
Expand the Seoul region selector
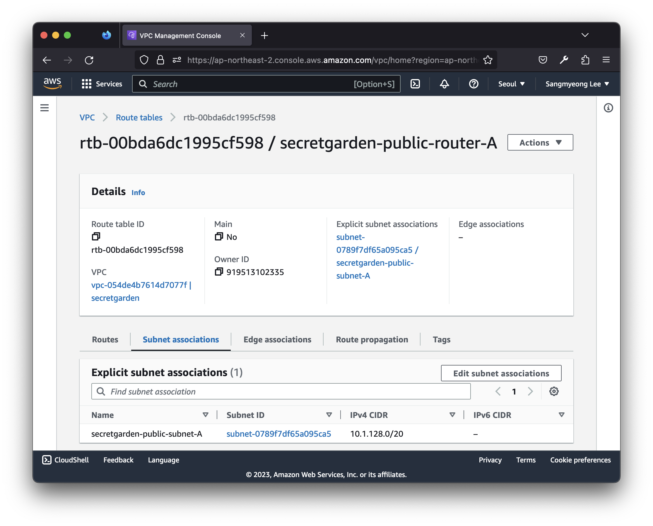click(x=511, y=84)
